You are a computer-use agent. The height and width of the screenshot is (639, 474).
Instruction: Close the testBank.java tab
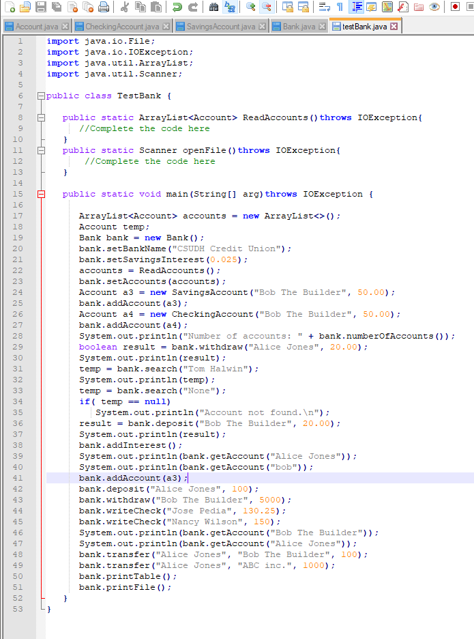394,26
